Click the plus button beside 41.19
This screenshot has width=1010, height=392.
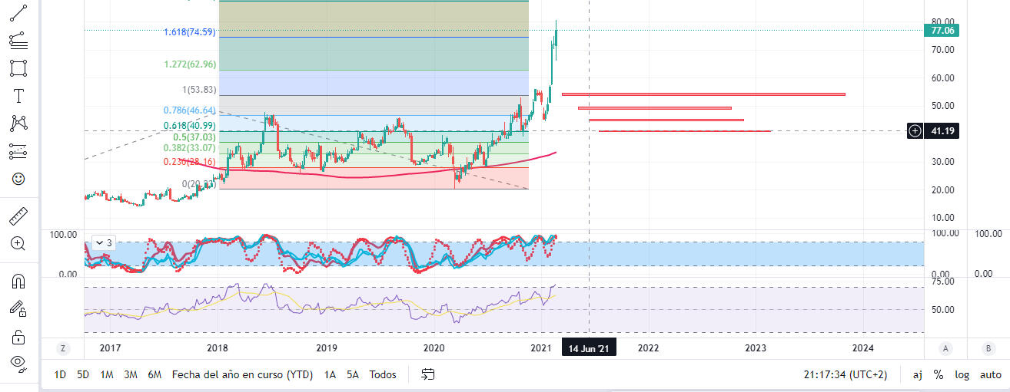click(915, 131)
